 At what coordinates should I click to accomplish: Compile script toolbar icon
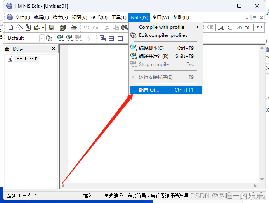pyautogui.click(x=61, y=38)
